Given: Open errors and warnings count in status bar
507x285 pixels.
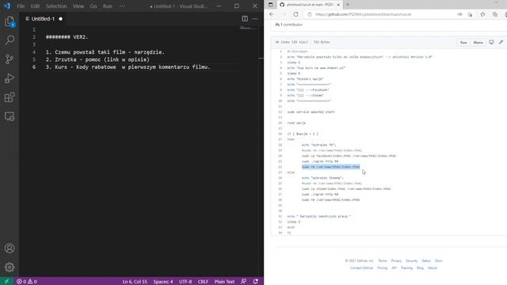Looking at the screenshot, I should coord(27,282).
